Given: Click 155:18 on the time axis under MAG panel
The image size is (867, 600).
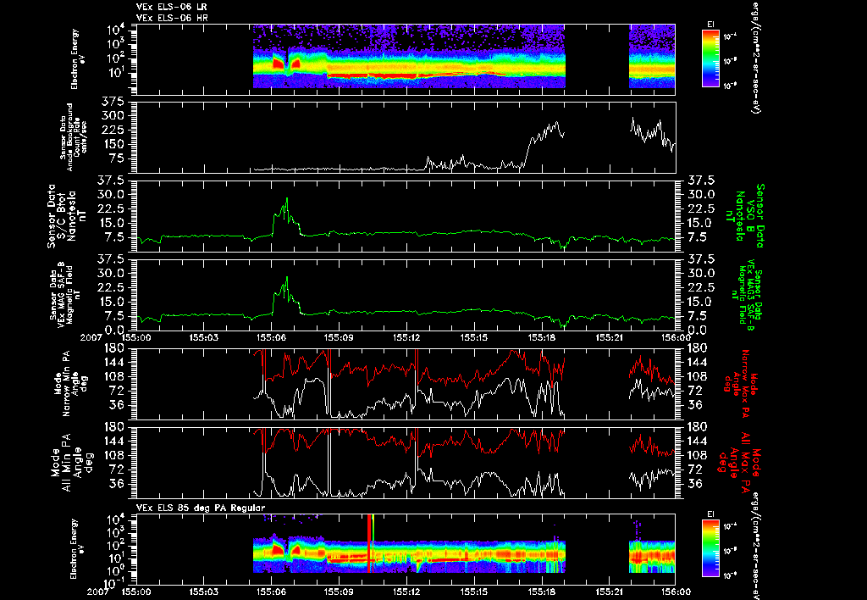Looking at the screenshot, I should click(x=541, y=337).
